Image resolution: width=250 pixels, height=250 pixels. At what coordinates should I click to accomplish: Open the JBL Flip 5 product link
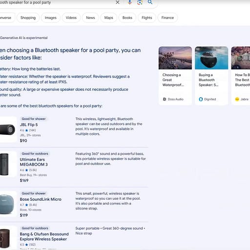pos(29,125)
